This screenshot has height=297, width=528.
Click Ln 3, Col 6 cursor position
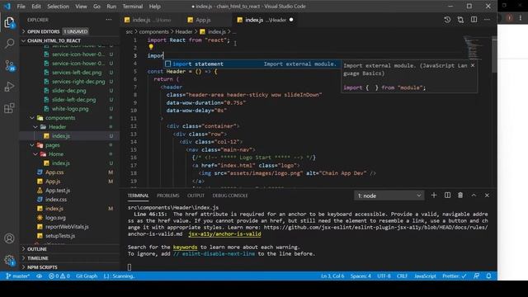tap(332, 276)
